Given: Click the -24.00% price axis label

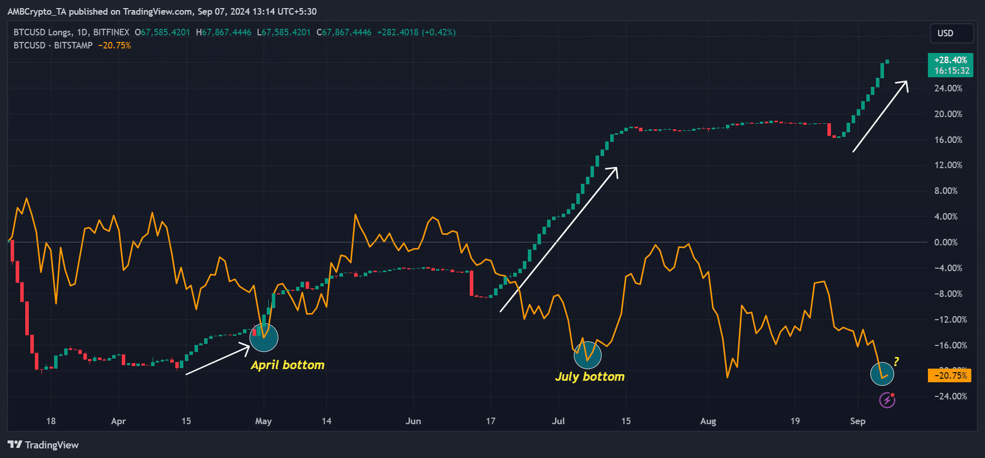Looking at the screenshot, I should coord(951,396).
